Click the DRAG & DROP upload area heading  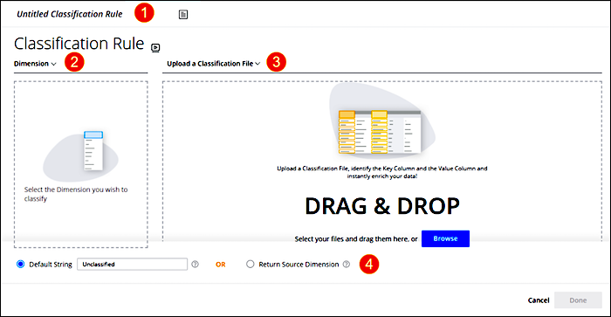point(382,206)
